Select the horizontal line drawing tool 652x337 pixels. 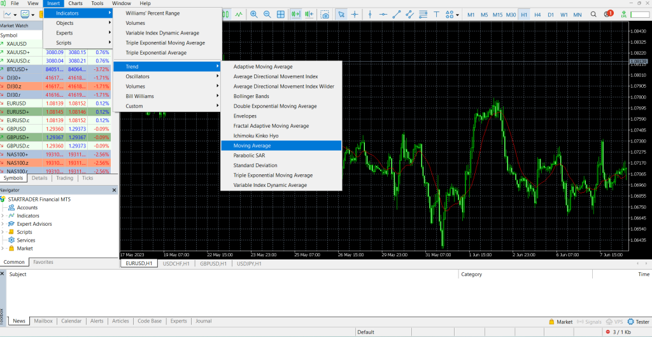(x=383, y=15)
